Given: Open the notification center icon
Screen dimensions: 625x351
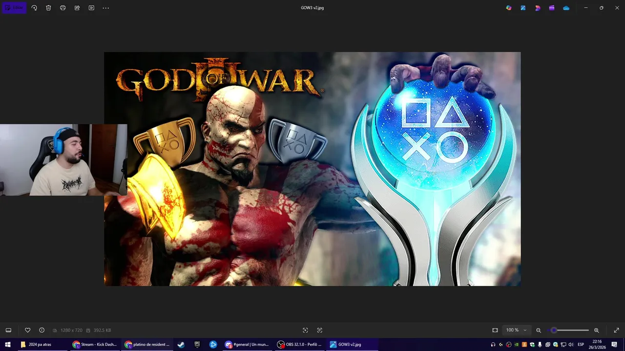Looking at the screenshot, I should click(x=614, y=344).
